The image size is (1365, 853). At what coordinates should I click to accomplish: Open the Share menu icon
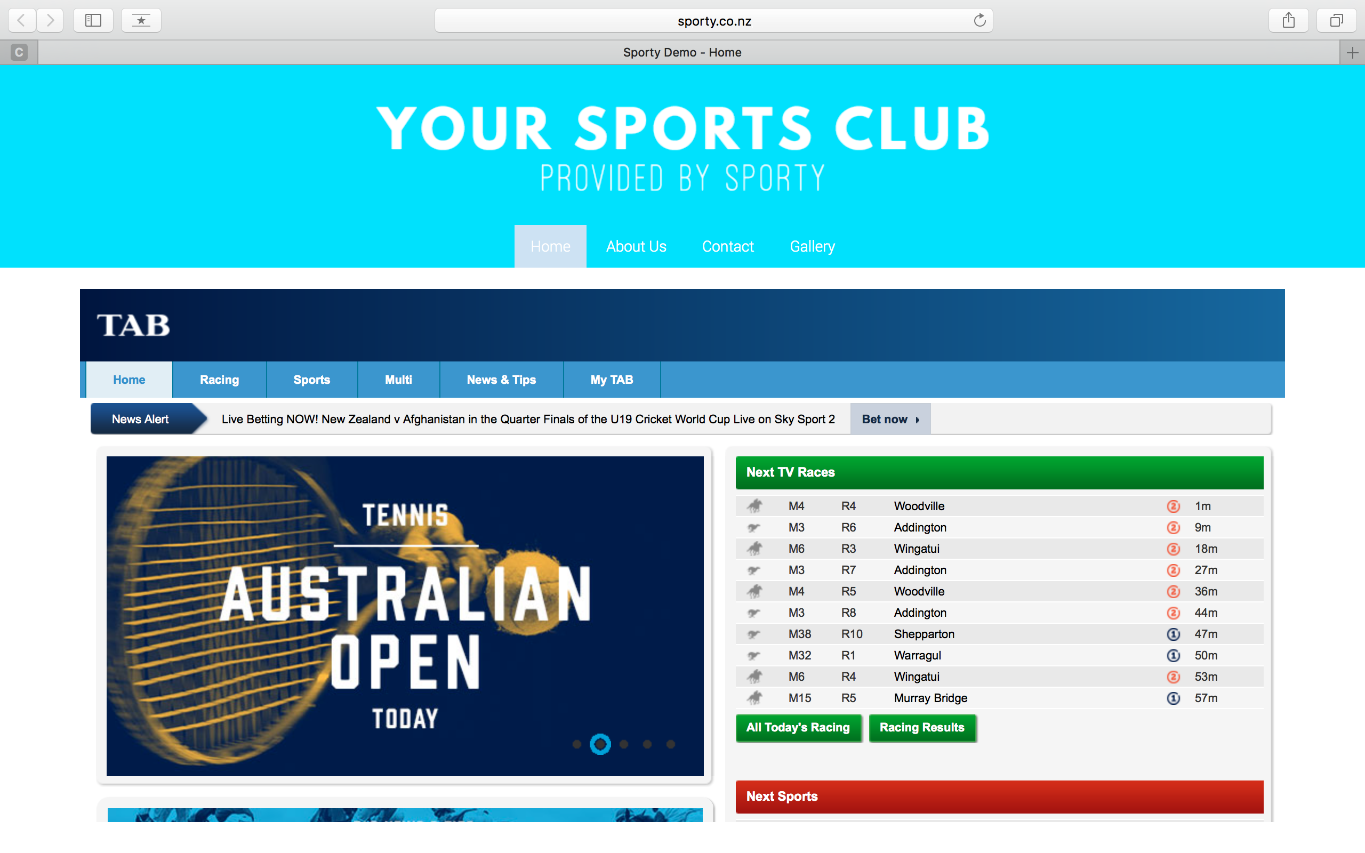[x=1288, y=21]
